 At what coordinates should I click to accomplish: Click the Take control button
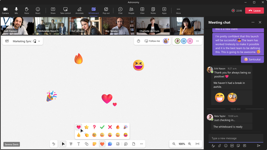[65, 10]
